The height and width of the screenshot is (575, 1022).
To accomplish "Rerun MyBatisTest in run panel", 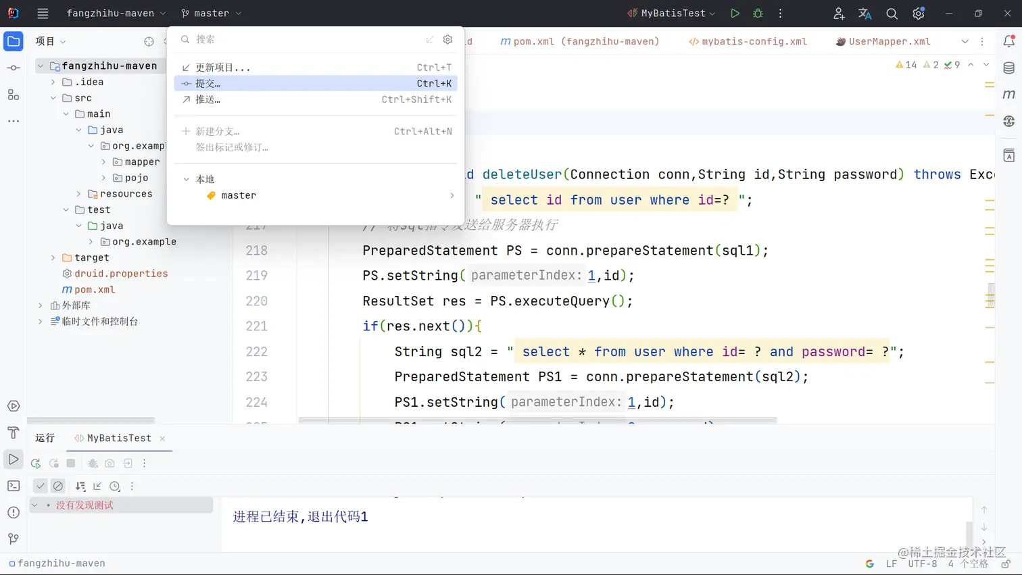I will point(36,464).
